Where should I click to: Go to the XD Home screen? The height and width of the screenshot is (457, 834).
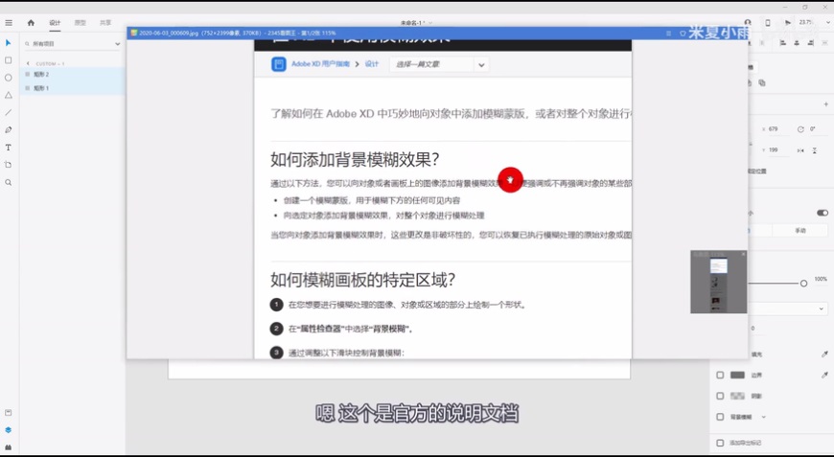(31, 23)
